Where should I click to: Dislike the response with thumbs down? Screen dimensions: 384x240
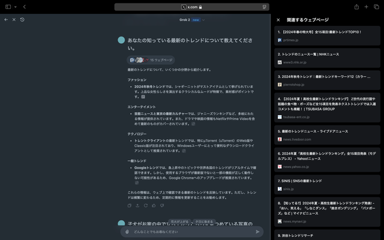(162, 205)
